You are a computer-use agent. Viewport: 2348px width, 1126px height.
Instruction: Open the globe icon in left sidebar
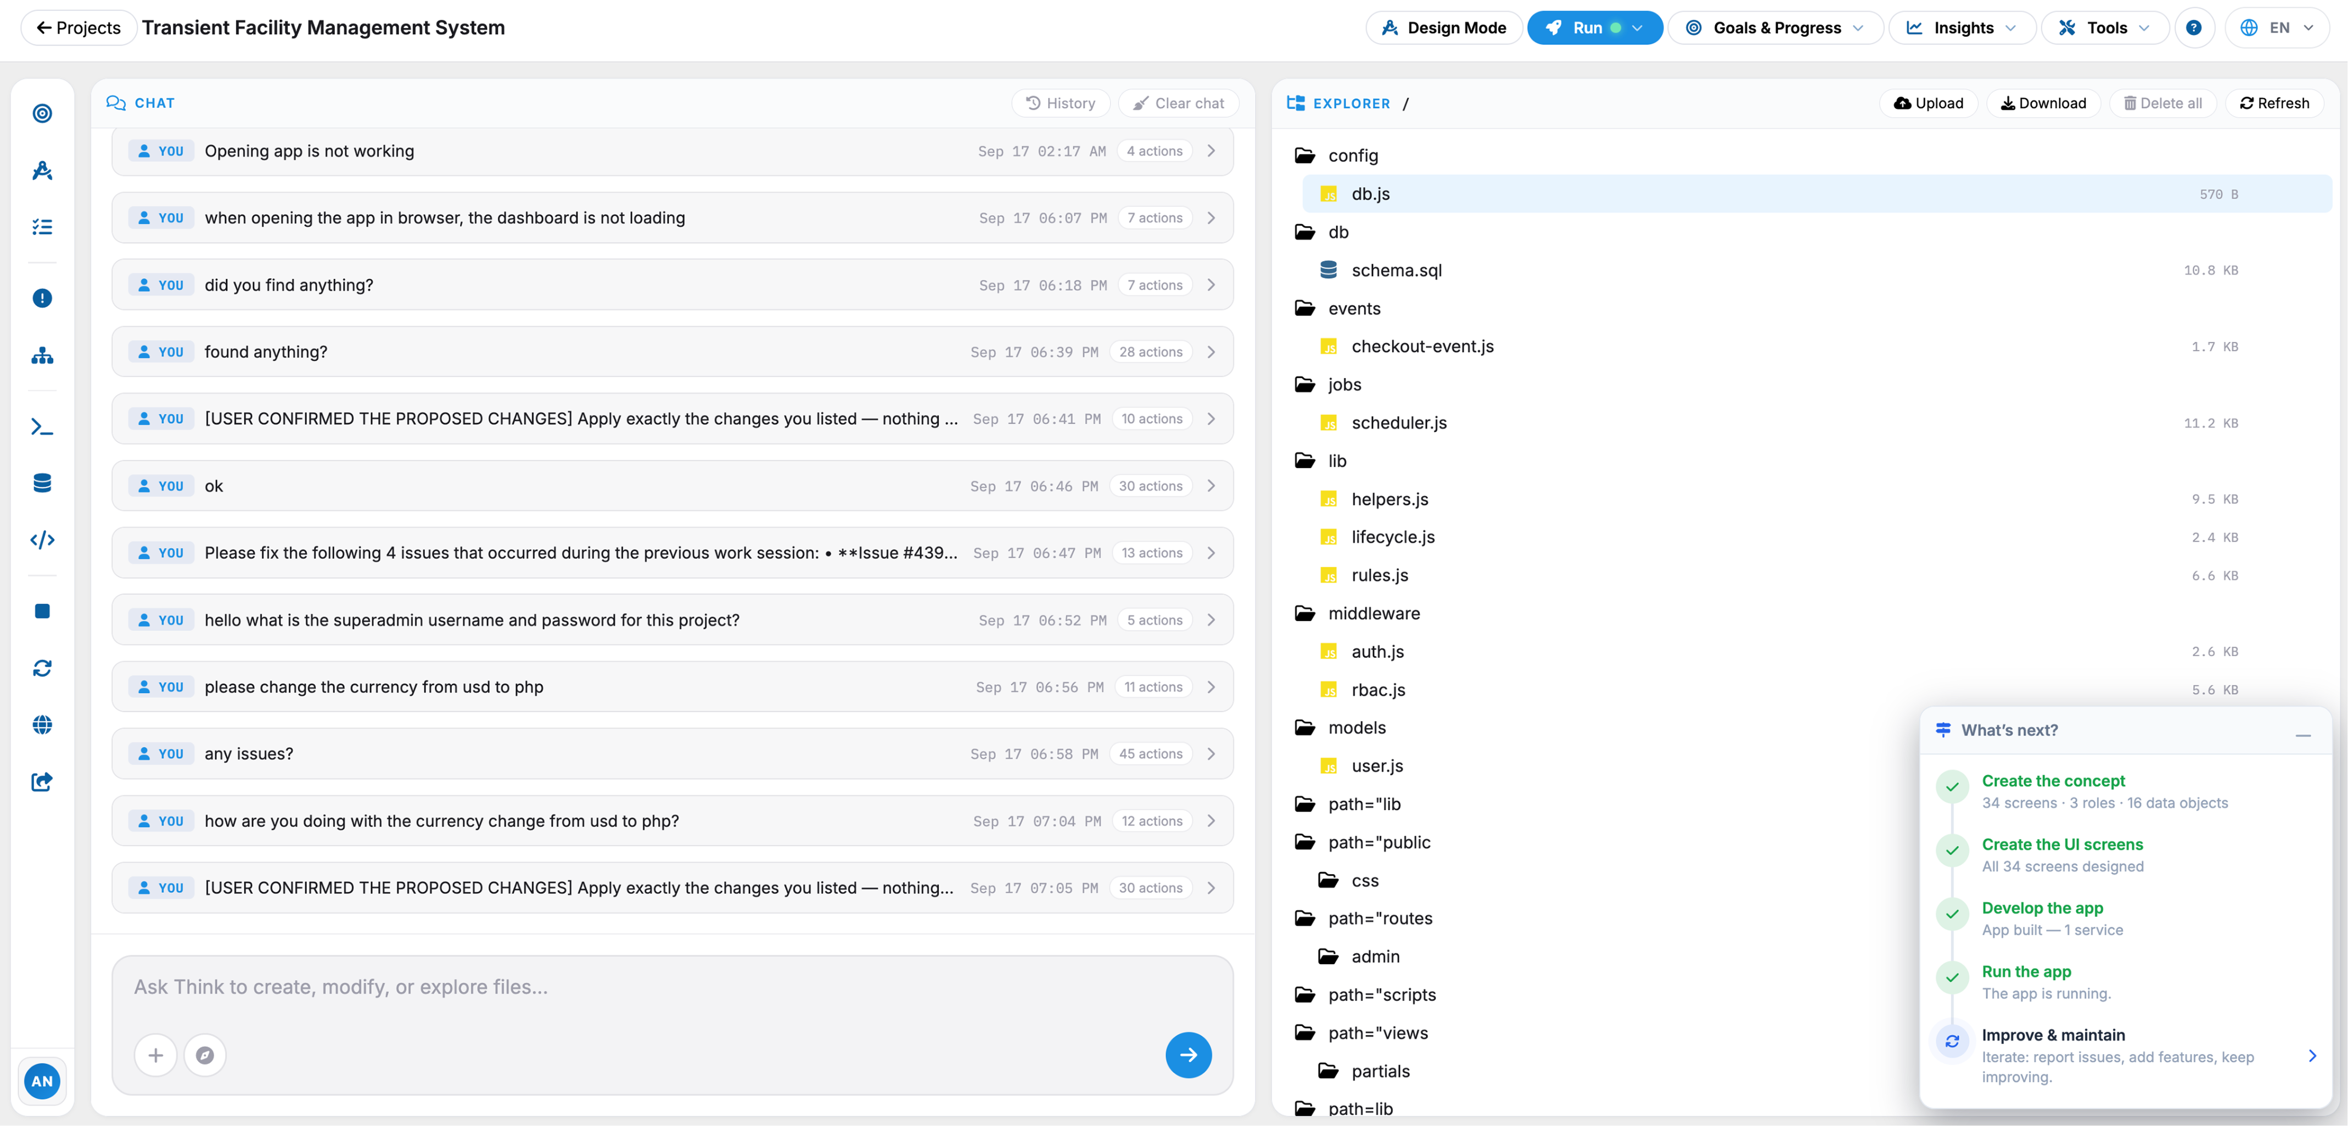point(42,725)
